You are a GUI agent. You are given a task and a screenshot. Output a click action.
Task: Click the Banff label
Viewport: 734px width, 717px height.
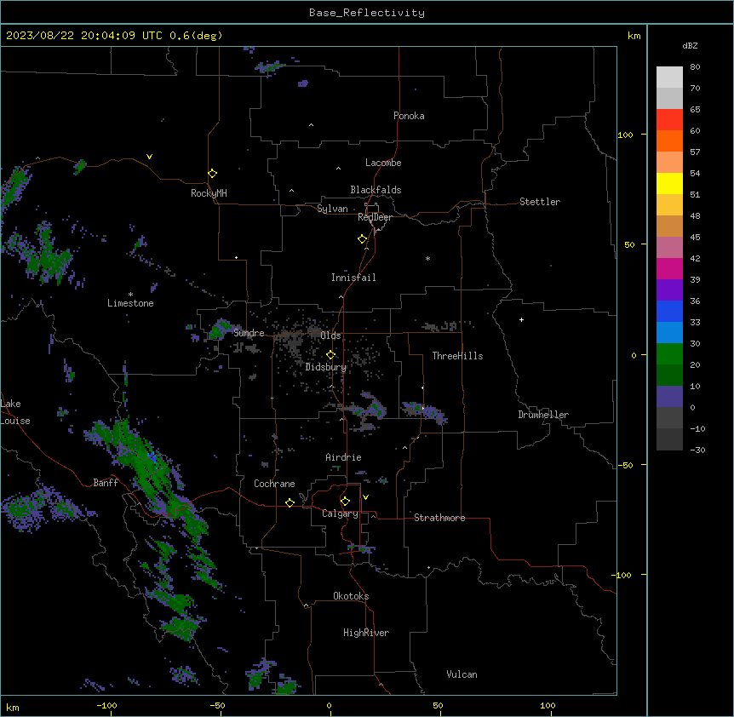[x=106, y=483]
